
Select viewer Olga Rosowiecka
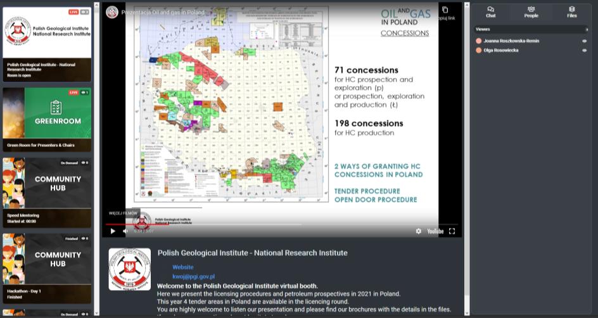[500, 50]
